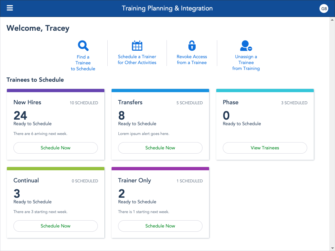Schedule Now for Transfers
The image size is (335, 251).
click(160, 148)
